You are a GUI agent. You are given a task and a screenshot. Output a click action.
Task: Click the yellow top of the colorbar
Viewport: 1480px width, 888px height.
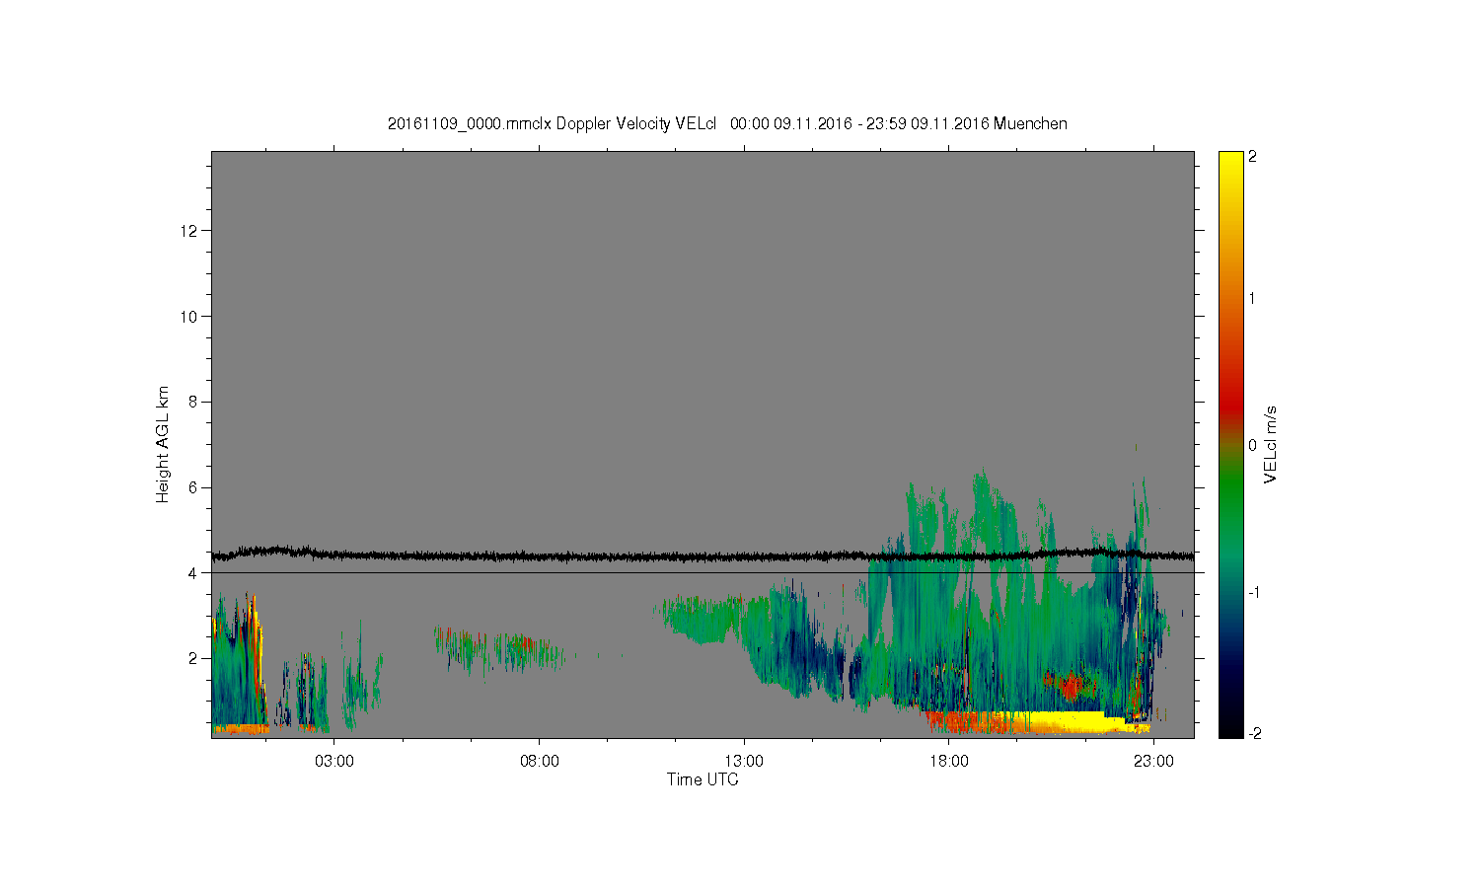(x=1230, y=163)
